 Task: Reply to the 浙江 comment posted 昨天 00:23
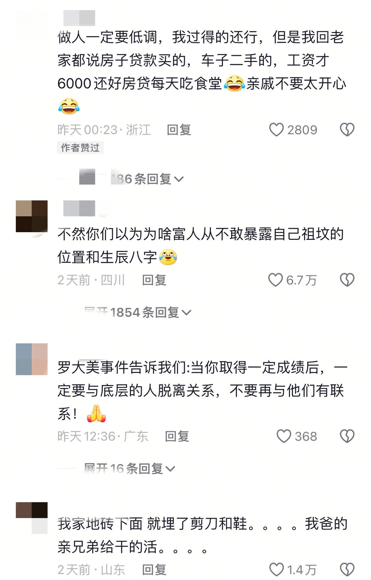coord(179,130)
